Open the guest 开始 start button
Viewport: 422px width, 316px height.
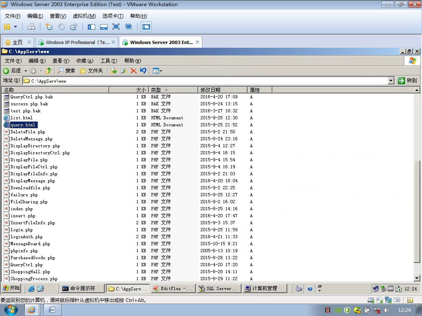(x=11, y=288)
